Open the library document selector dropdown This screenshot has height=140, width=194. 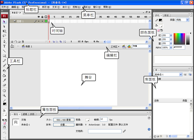click(x=181, y=75)
